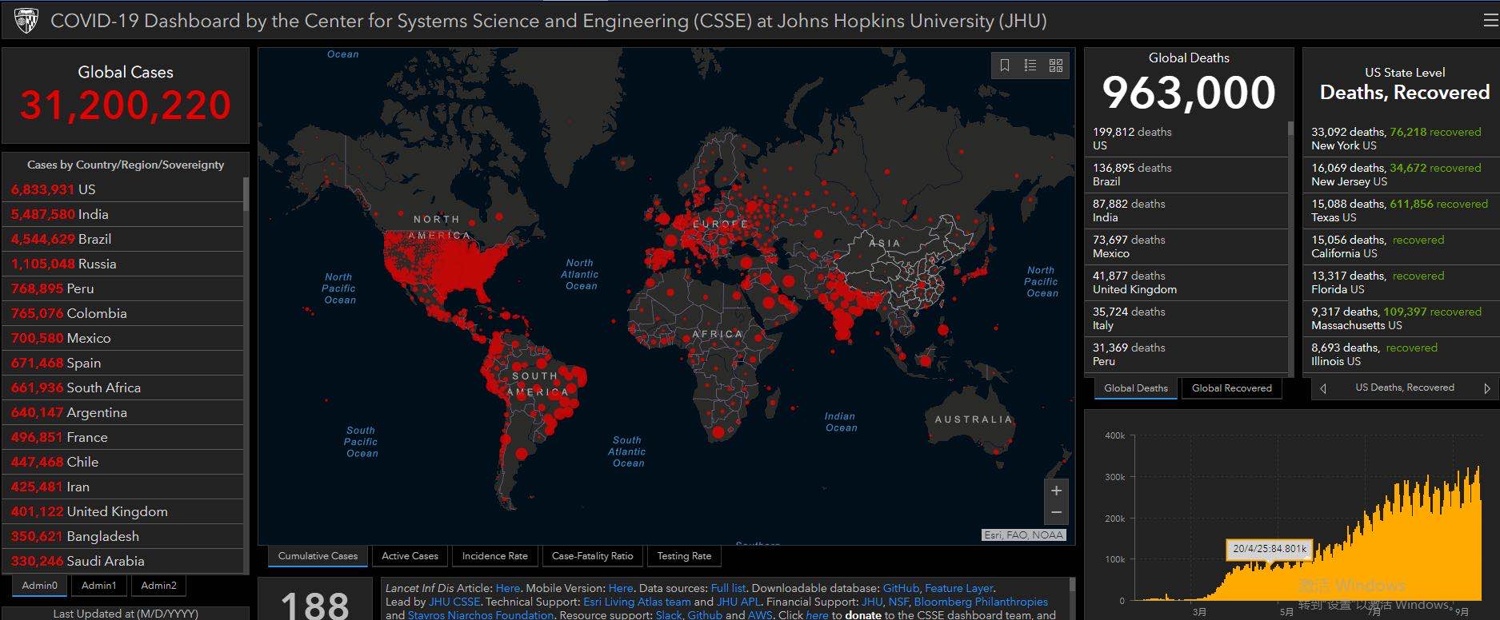This screenshot has height=620, width=1500.
Task: Open the basemap gallery grid icon
Action: coord(1056,66)
